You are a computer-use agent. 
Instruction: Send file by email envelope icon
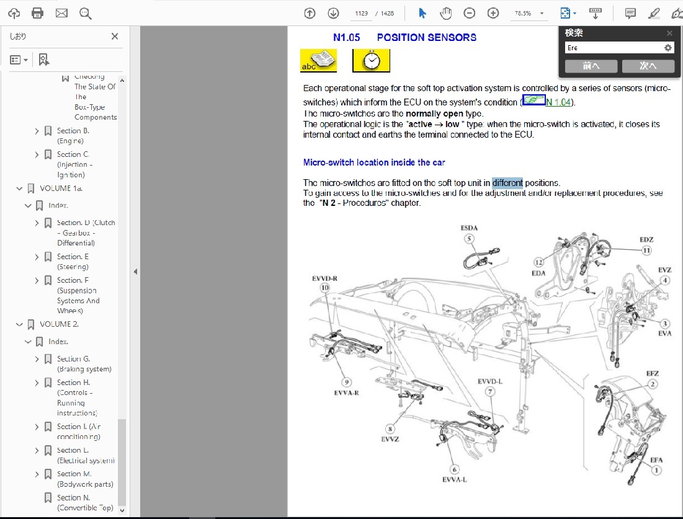tap(61, 13)
